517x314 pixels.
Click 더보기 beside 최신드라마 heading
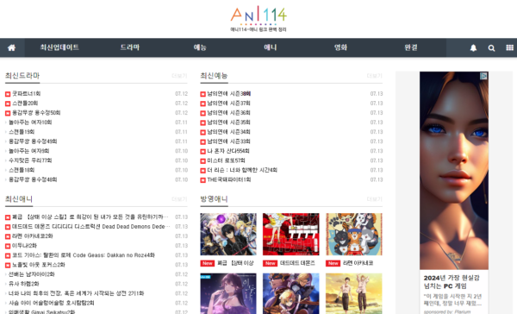point(179,76)
